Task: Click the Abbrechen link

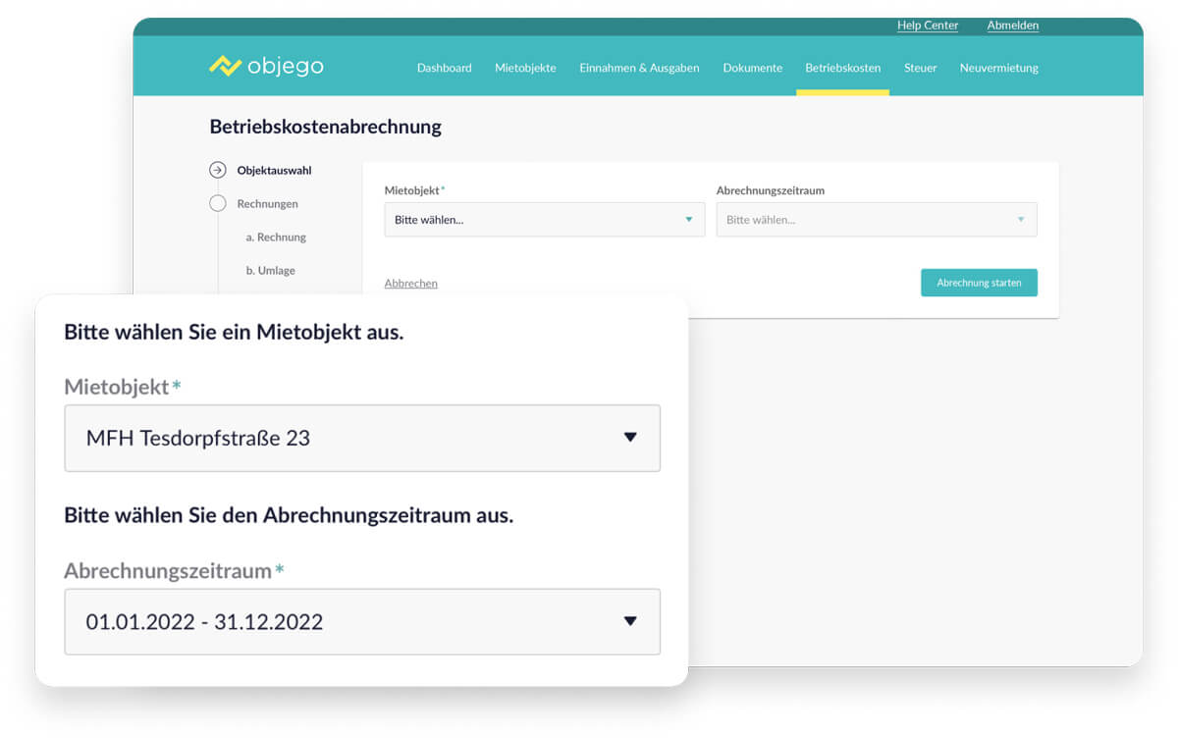Action: [x=411, y=283]
